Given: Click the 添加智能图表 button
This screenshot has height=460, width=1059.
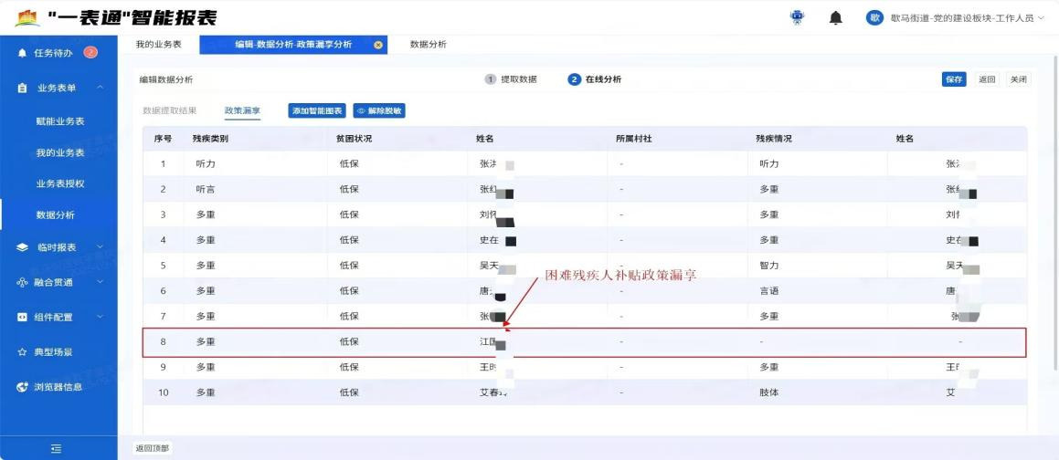Looking at the screenshot, I should (x=317, y=110).
